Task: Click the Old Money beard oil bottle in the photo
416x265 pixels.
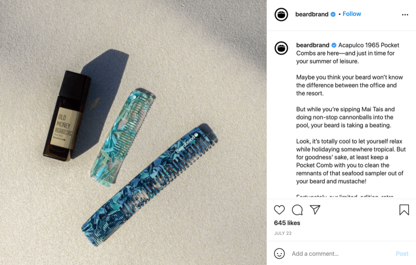Action: coord(67,116)
